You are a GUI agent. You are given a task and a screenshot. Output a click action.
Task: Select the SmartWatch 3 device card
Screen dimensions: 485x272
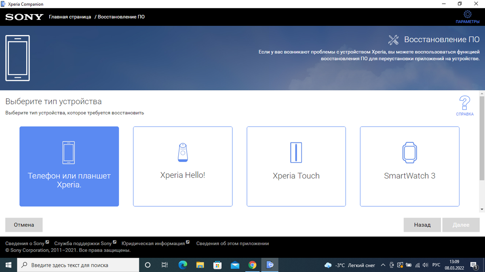[410, 166]
